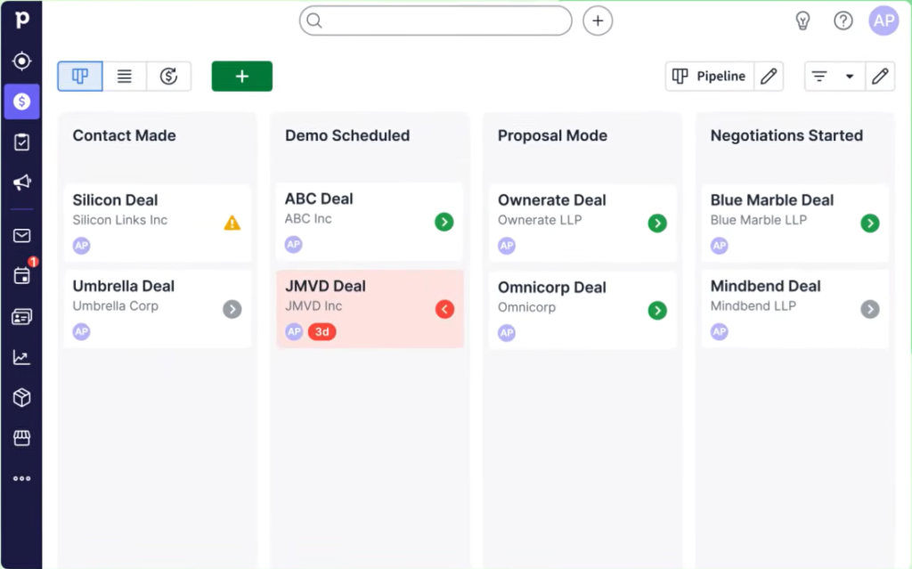Click gray arrow on Umbrella Deal

232,309
